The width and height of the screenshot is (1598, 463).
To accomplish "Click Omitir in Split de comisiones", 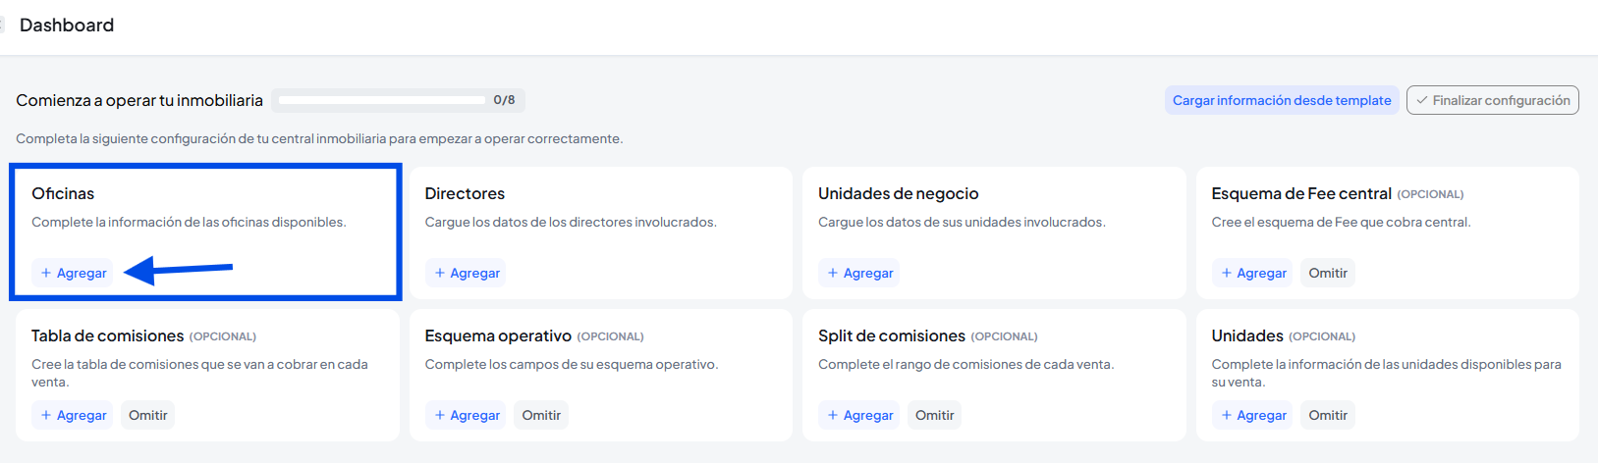I will 934,415.
